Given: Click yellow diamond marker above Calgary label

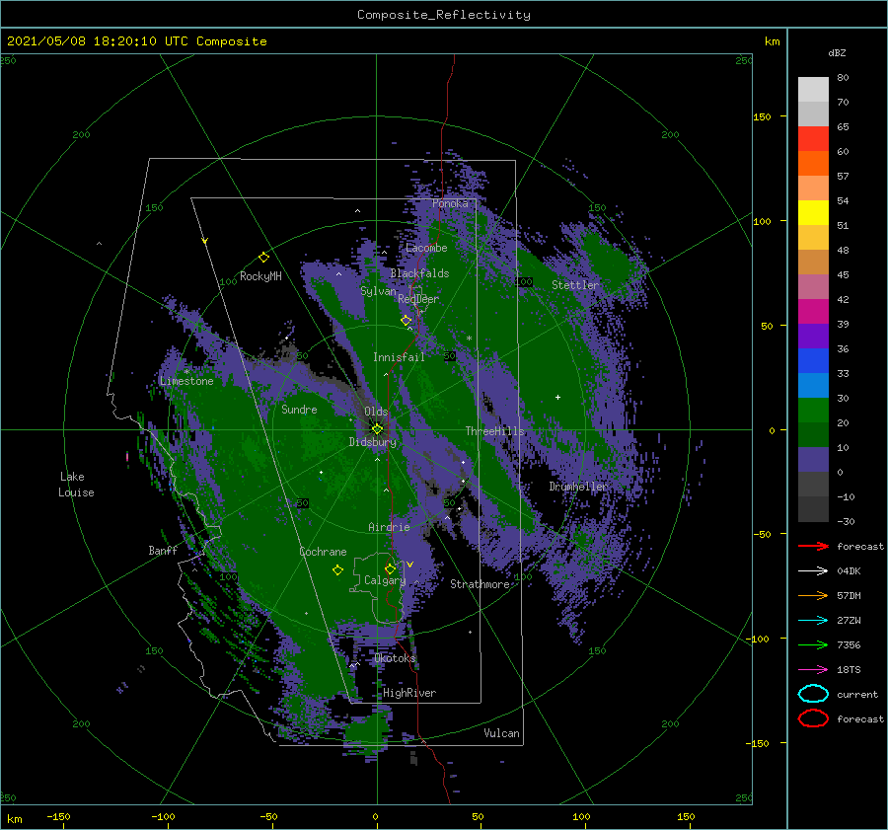Looking at the screenshot, I should [x=390, y=568].
